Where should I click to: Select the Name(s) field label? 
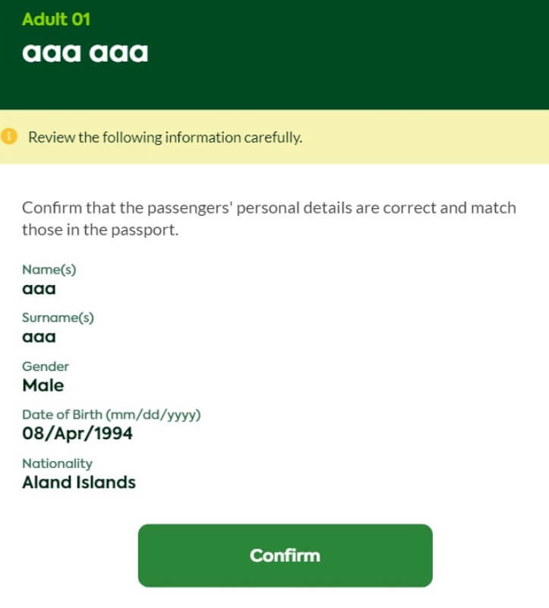click(x=49, y=269)
